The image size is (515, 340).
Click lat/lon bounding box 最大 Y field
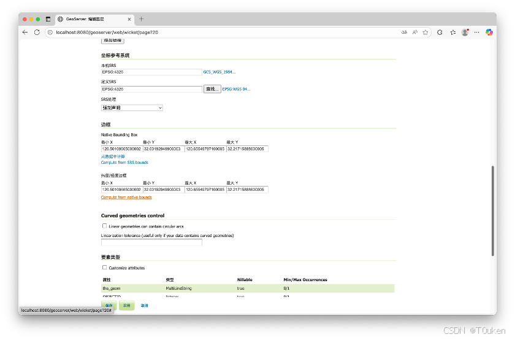tap(247, 190)
